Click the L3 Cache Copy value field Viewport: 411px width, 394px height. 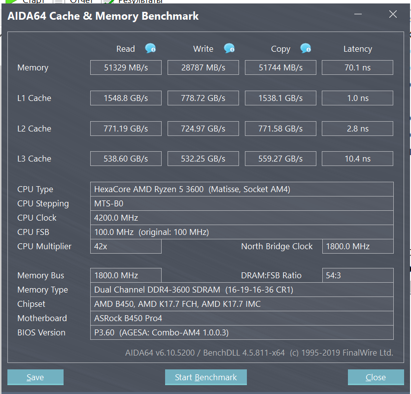[280, 159]
